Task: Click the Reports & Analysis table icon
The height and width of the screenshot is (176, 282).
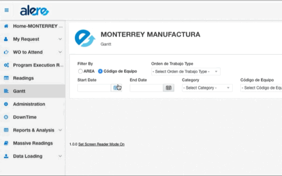Action: point(6,130)
